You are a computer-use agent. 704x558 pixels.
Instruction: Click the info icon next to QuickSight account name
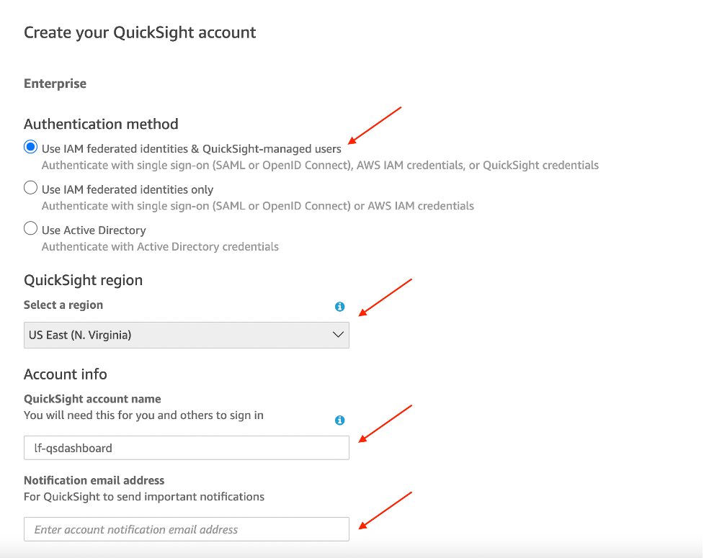339,420
